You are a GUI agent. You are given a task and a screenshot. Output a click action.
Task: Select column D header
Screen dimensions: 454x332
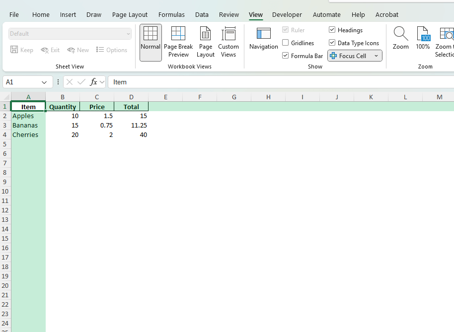click(131, 97)
